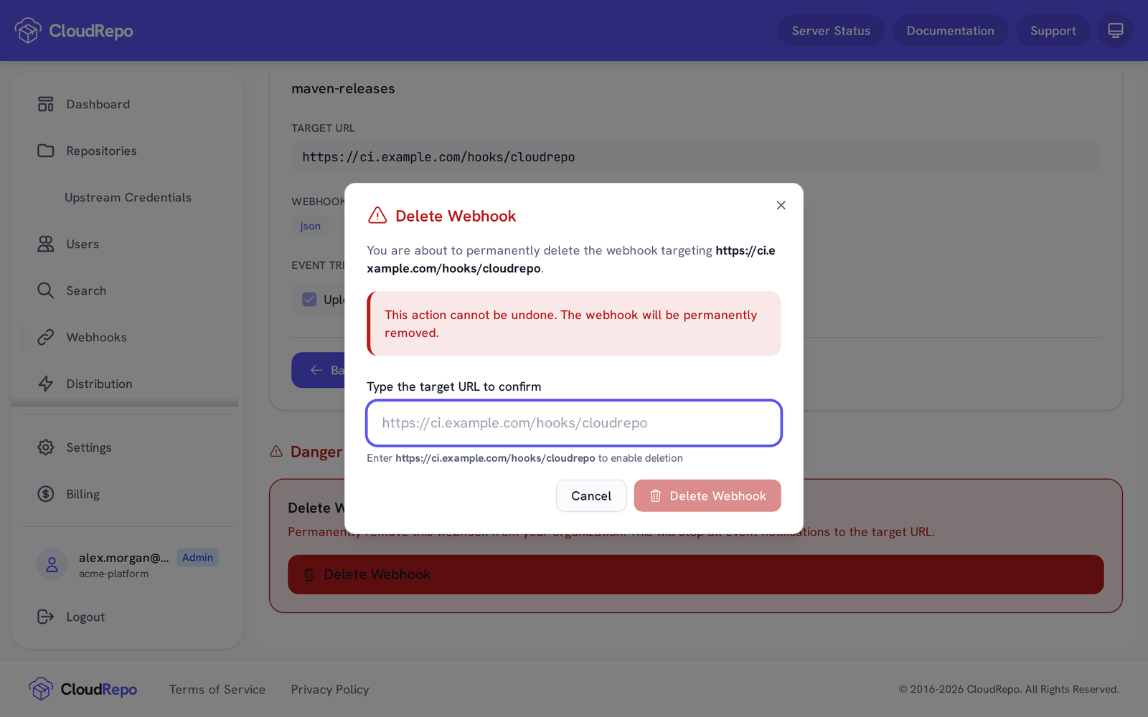The height and width of the screenshot is (717, 1148).
Task: Close the Delete Webhook dialog
Action: click(781, 205)
